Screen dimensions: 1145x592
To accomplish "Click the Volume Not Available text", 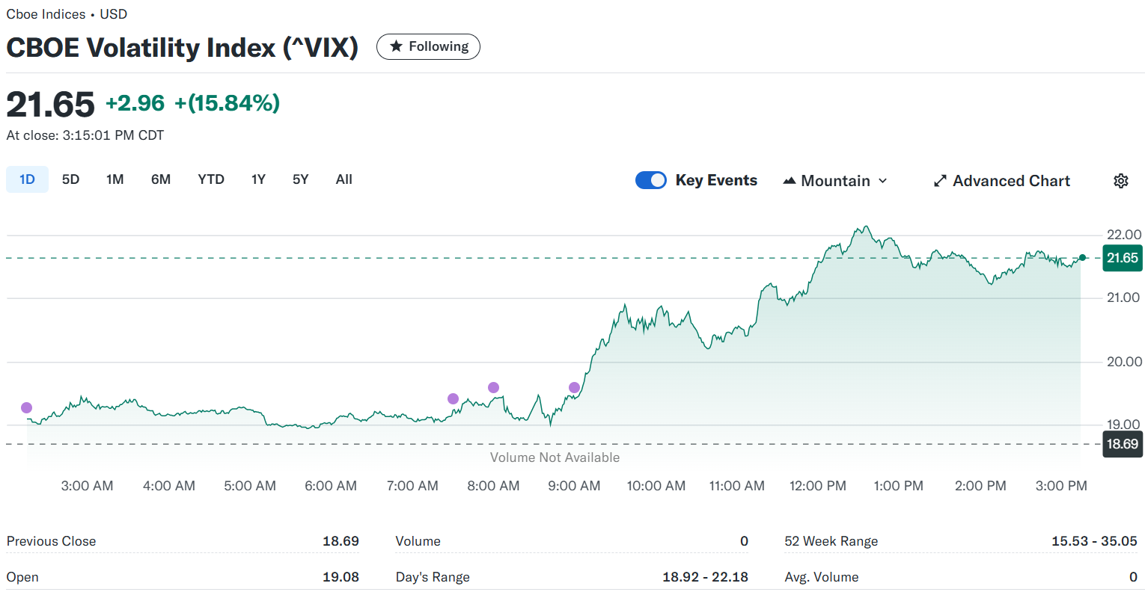I will pyautogui.click(x=555, y=457).
